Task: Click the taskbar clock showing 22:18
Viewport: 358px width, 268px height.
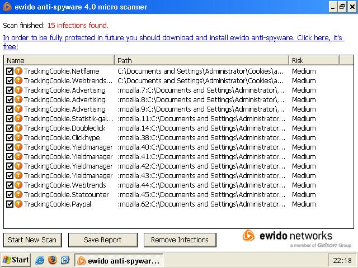Action: pos(342,260)
